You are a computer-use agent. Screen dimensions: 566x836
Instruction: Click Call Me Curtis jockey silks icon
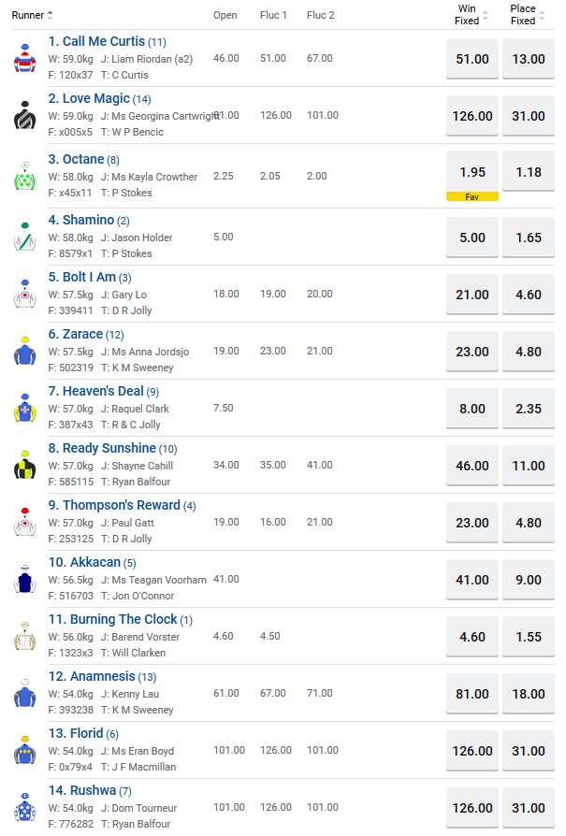[x=24, y=59]
